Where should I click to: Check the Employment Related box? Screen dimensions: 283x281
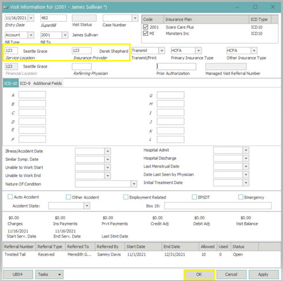click(x=125, y=197)
